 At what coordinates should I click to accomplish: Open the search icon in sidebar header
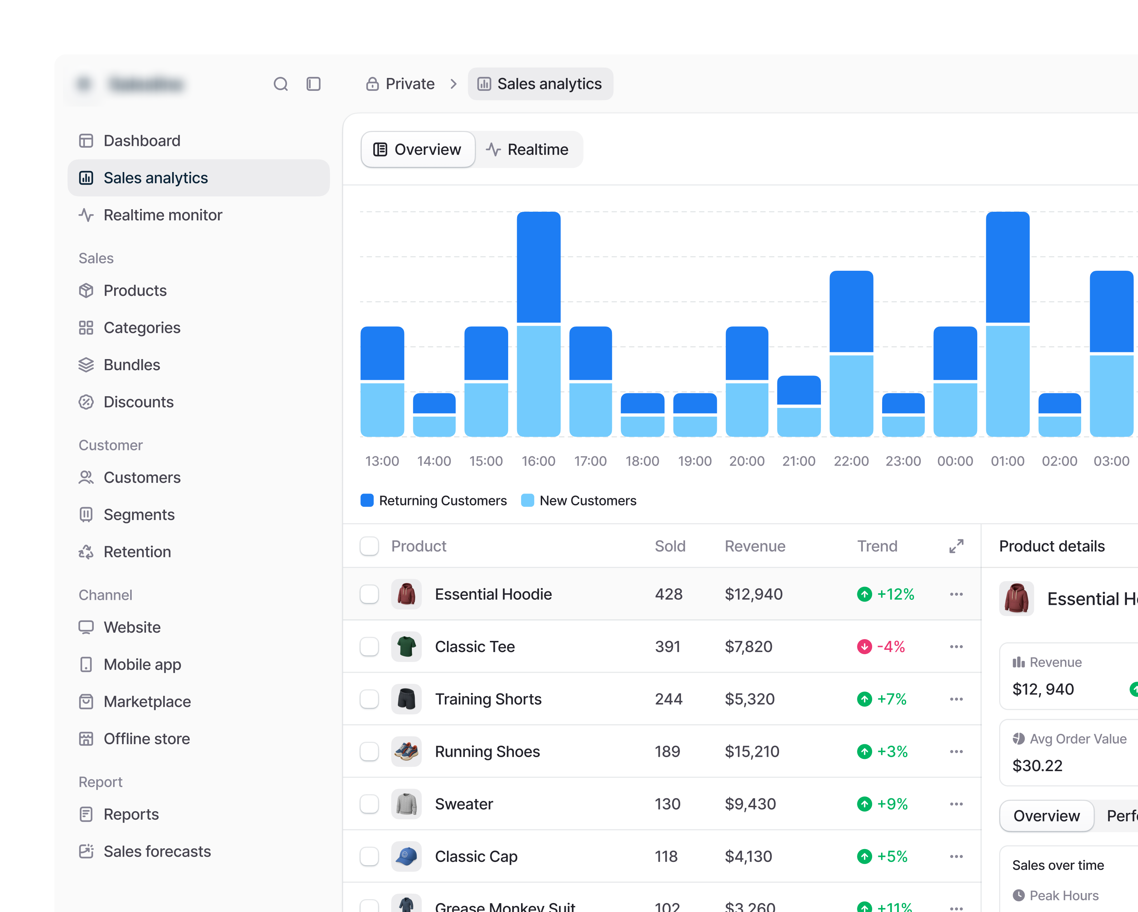[281, 84]
